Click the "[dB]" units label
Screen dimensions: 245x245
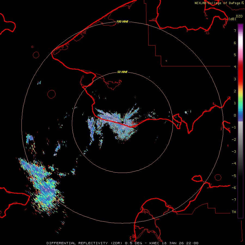[x=232, y=19]
